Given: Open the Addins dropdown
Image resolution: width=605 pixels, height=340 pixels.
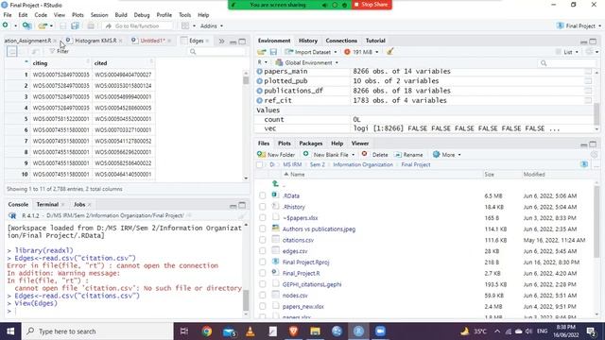Looking at the screenshot, I should 212,25.
